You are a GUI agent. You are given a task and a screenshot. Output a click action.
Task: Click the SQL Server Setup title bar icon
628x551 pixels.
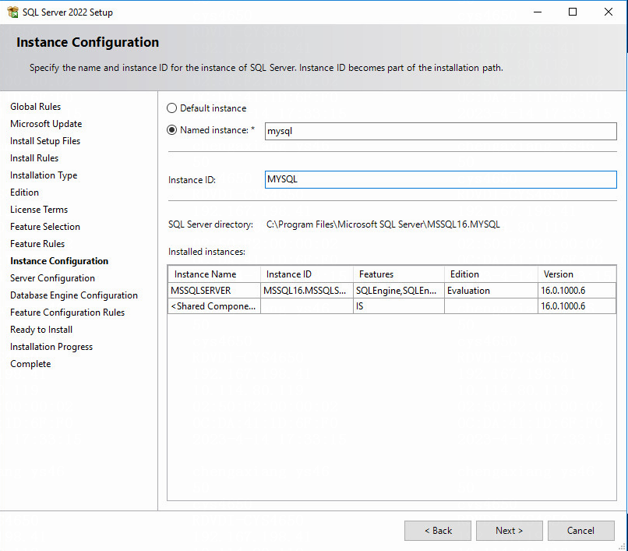(12, 12)
